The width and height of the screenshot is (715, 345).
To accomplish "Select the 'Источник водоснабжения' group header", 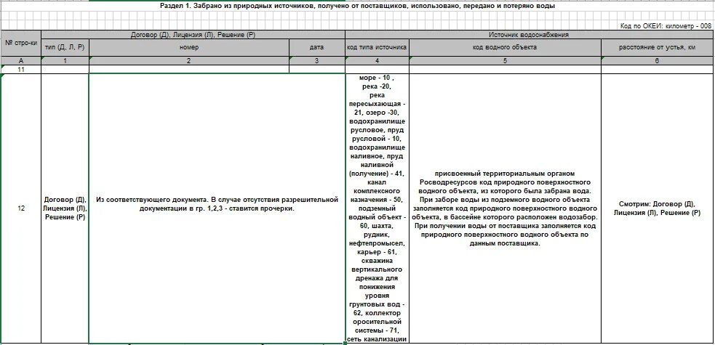I will (530, 35).
